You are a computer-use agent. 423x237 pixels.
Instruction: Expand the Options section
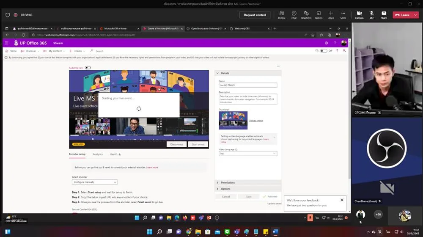(248, 189)
